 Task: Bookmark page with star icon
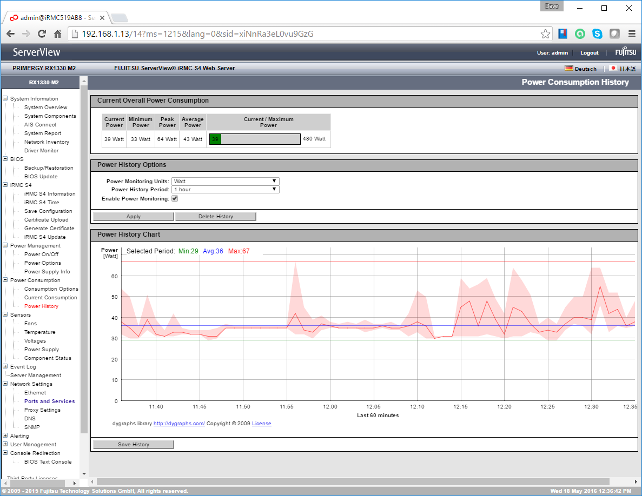(545, 34)
